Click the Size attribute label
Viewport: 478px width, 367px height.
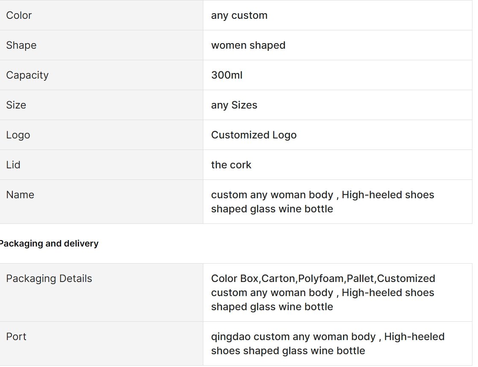pos(16,105)
